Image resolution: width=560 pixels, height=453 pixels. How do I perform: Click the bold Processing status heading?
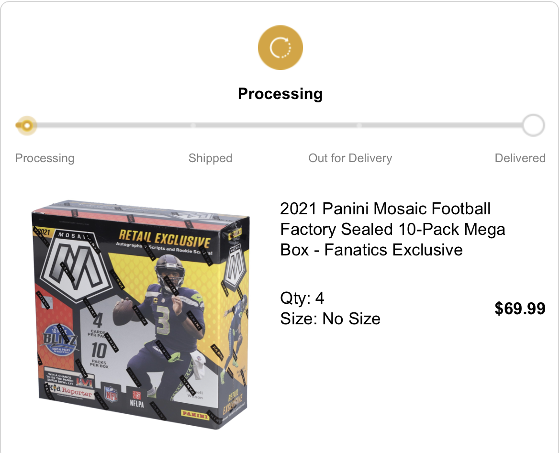point(280,94)
